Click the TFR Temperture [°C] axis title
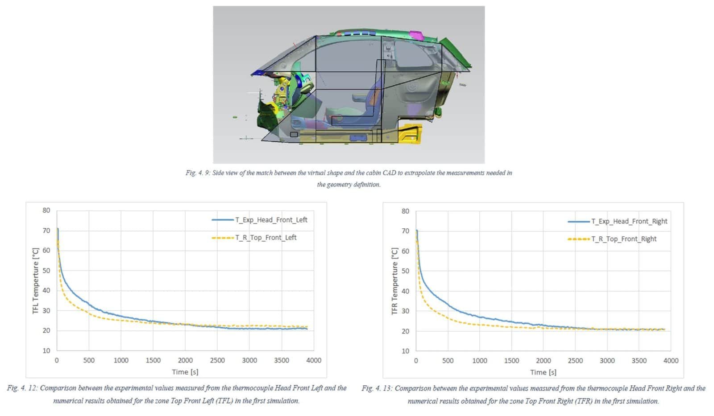This screenshot has height=416, width=714. coord(394,281)
